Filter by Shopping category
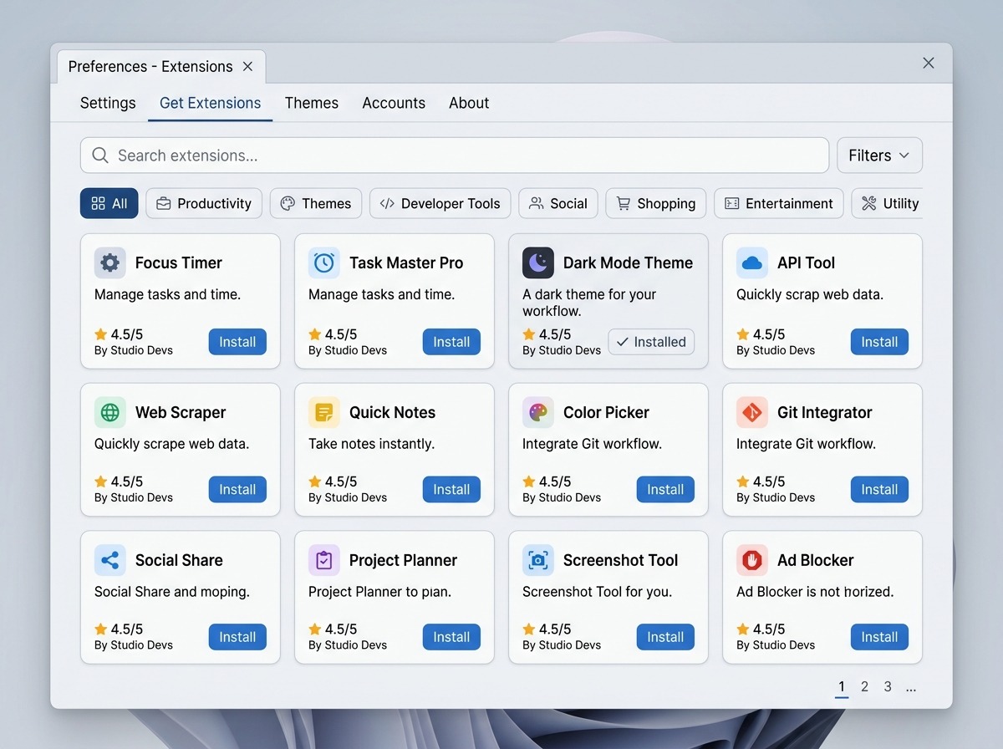This screenshot has width=1003, height=749. click(656, 203)
